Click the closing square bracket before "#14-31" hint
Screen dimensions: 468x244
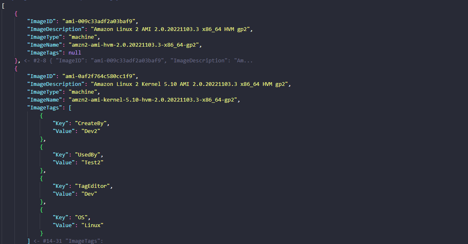click(28, 241)
